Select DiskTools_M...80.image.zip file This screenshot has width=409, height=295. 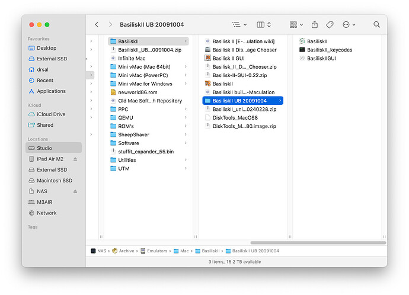tap(243, 126)
